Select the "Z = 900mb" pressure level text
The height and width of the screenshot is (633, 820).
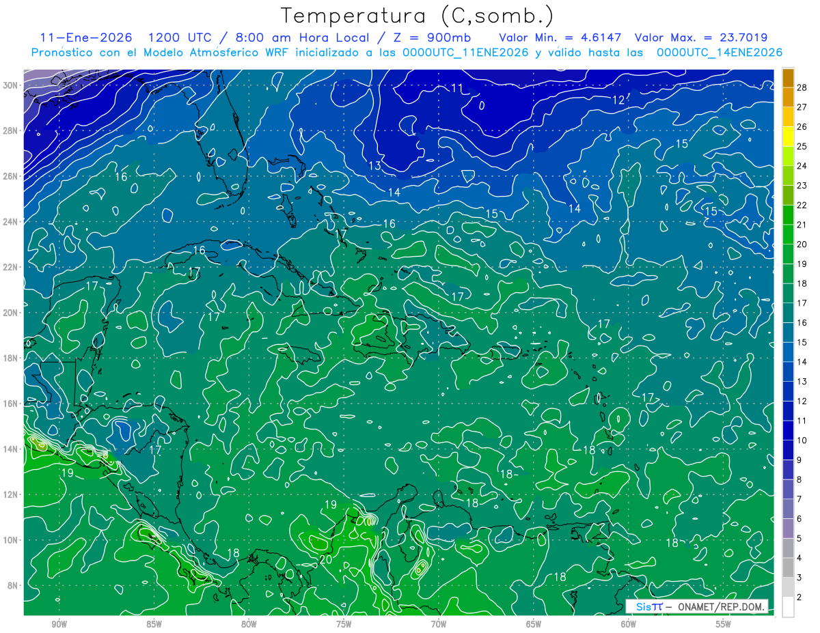coord(433,38)
